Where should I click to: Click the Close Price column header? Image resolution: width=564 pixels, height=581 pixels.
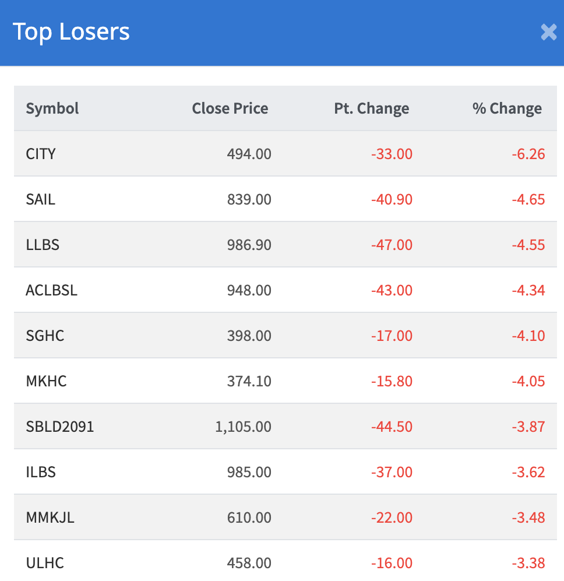pos(230,108)
